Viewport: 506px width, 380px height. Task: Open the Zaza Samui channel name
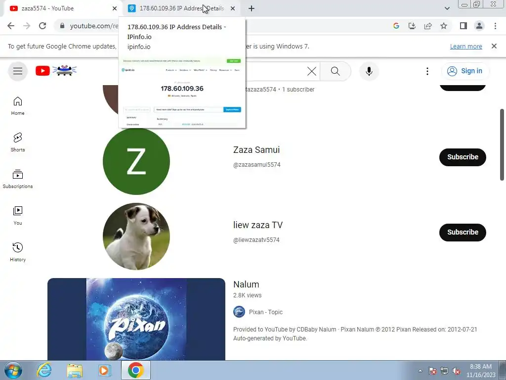point(256,150)
